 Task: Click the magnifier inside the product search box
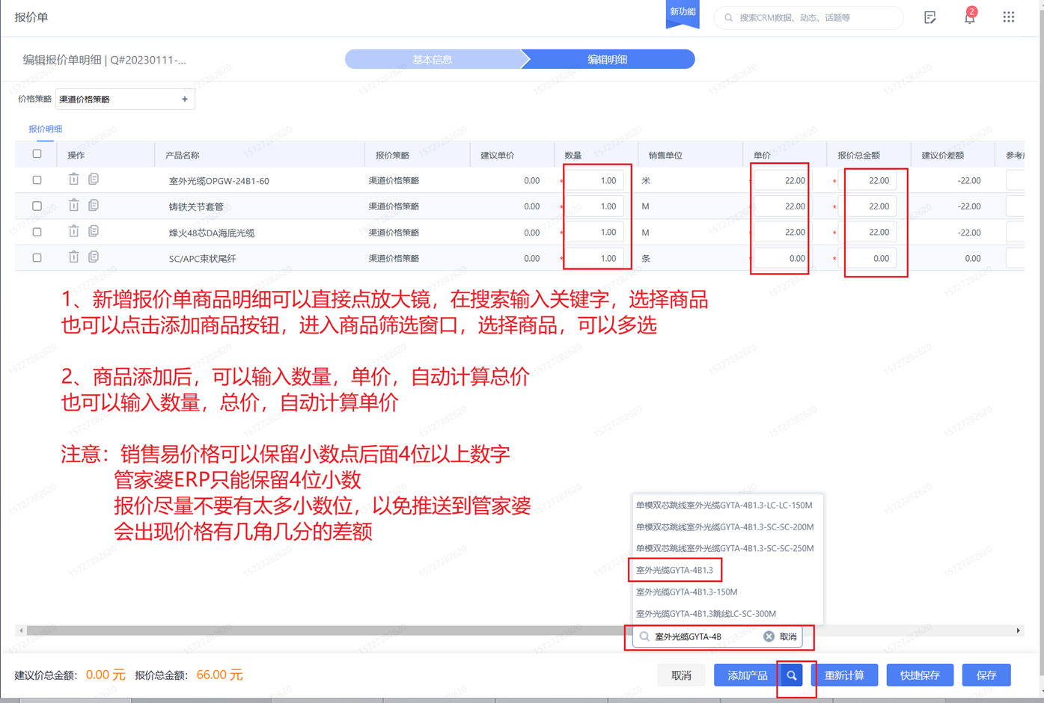pyautogui.click(x=644, y=636)
